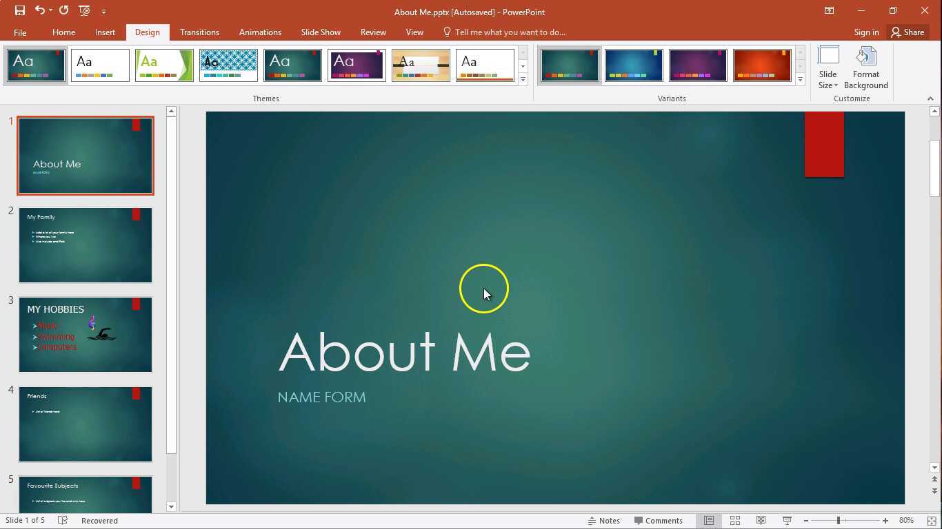Select the first teal theme in Themes gallery
The image size is (942, 529).
pyautogui.click(x=36, y=65)
